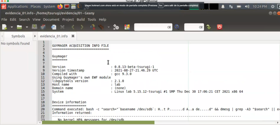Create a new file with toolbar icon
This screenshot has height=125, width=280.
(4, 27)
